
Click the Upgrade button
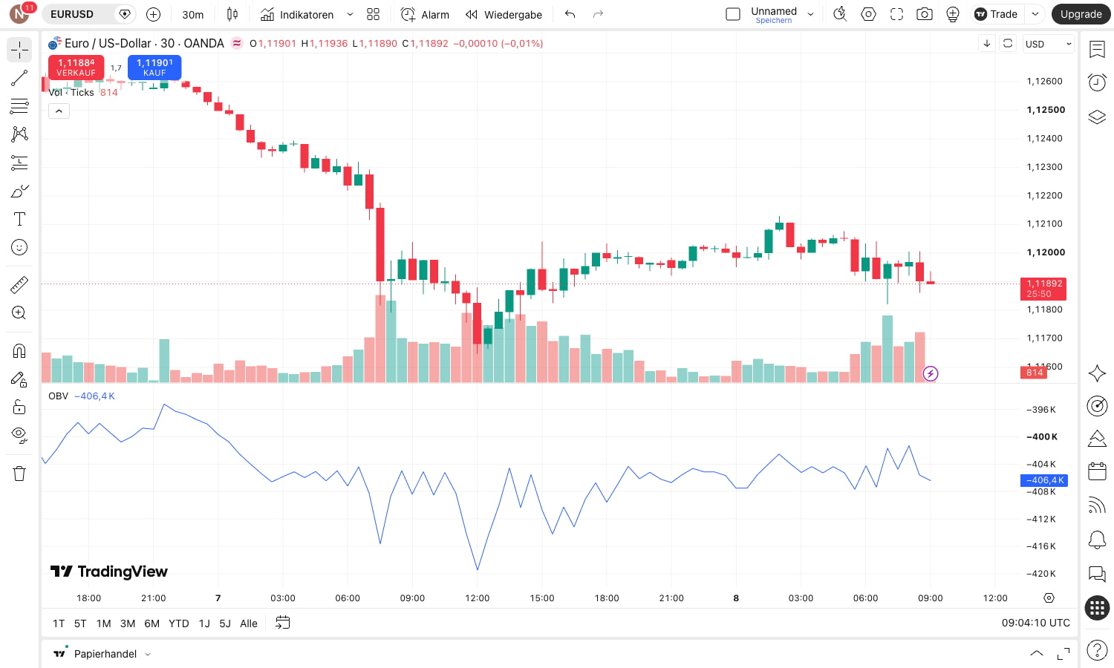point(1081,14)
